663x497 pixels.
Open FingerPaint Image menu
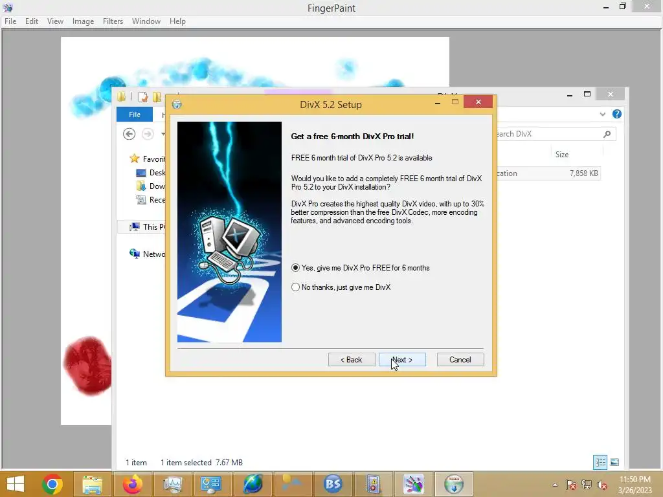pos(83,21)
